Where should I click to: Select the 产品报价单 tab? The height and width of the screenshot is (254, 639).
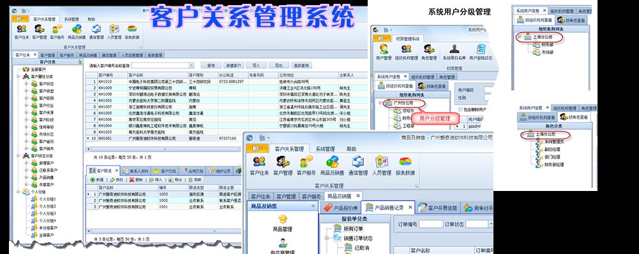tap(341, 208)
